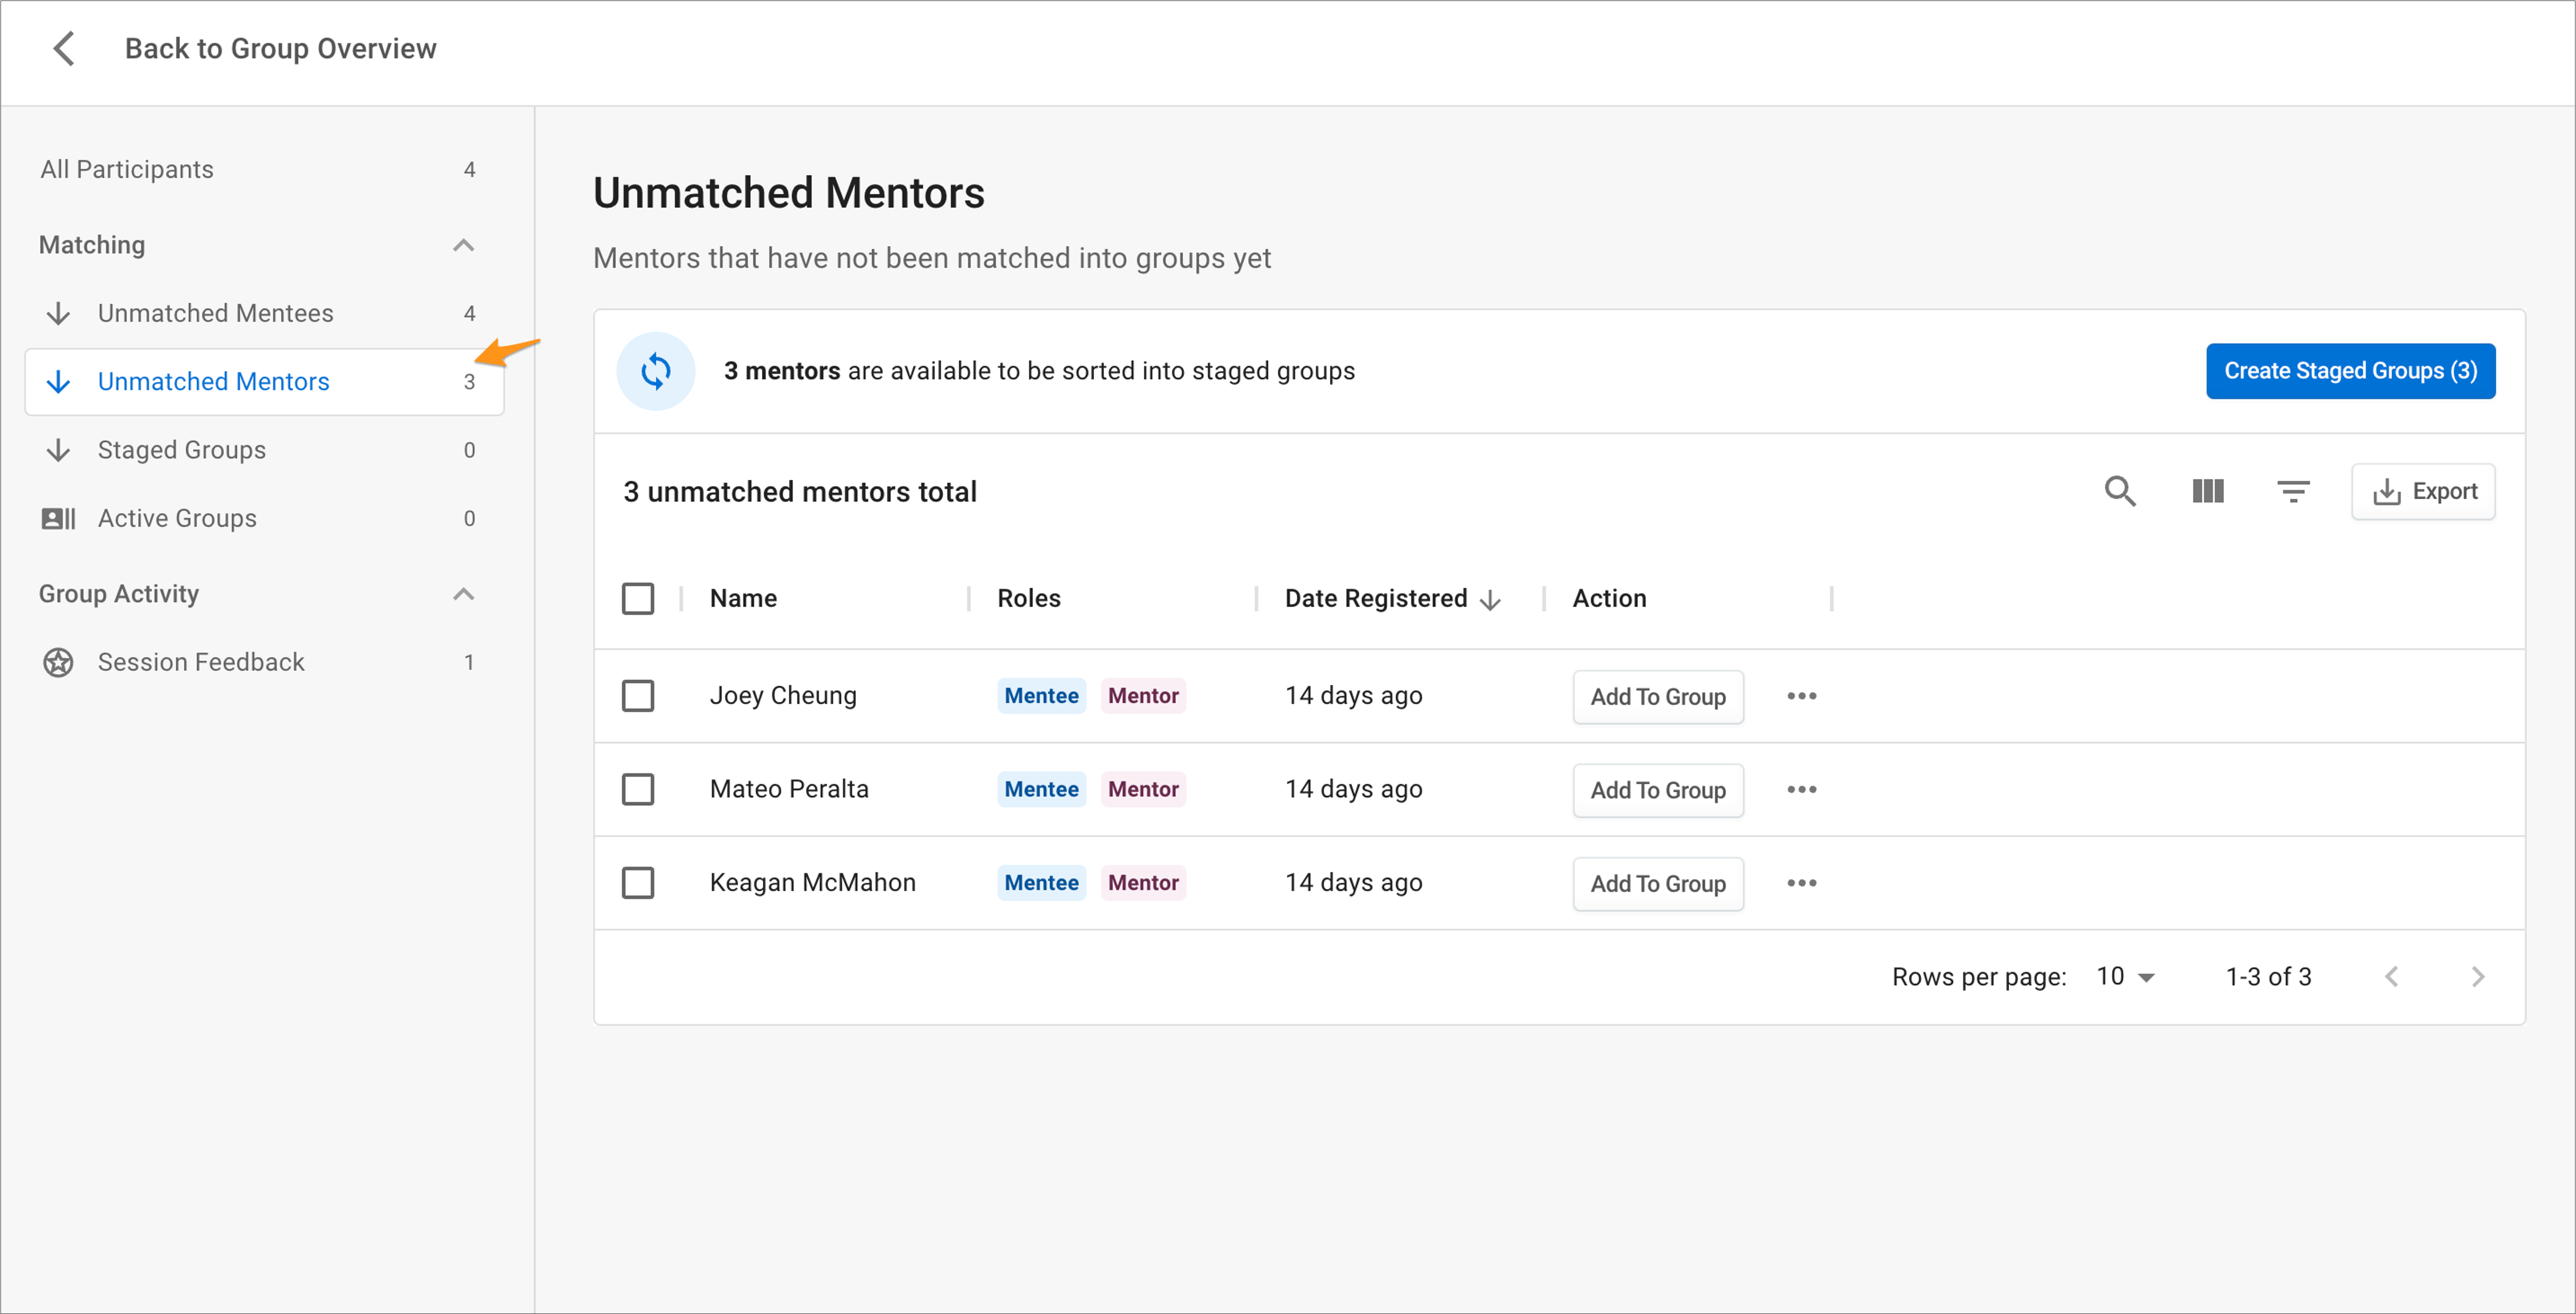The width and height of the screenshot is (2576, 1314).
Task: Sort by Date Registered arrow
Action: pos(1490,599)
